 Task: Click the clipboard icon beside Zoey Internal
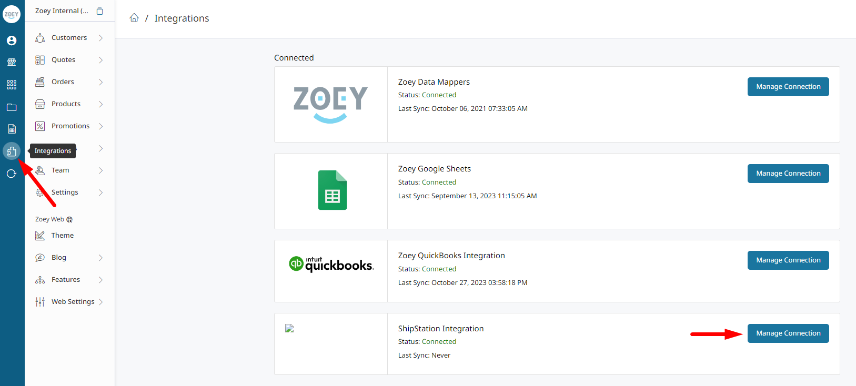click(100, 11)
